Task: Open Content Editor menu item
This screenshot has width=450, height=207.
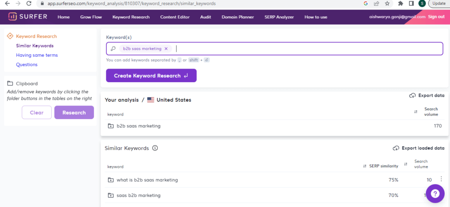Action: click(175, 17)
